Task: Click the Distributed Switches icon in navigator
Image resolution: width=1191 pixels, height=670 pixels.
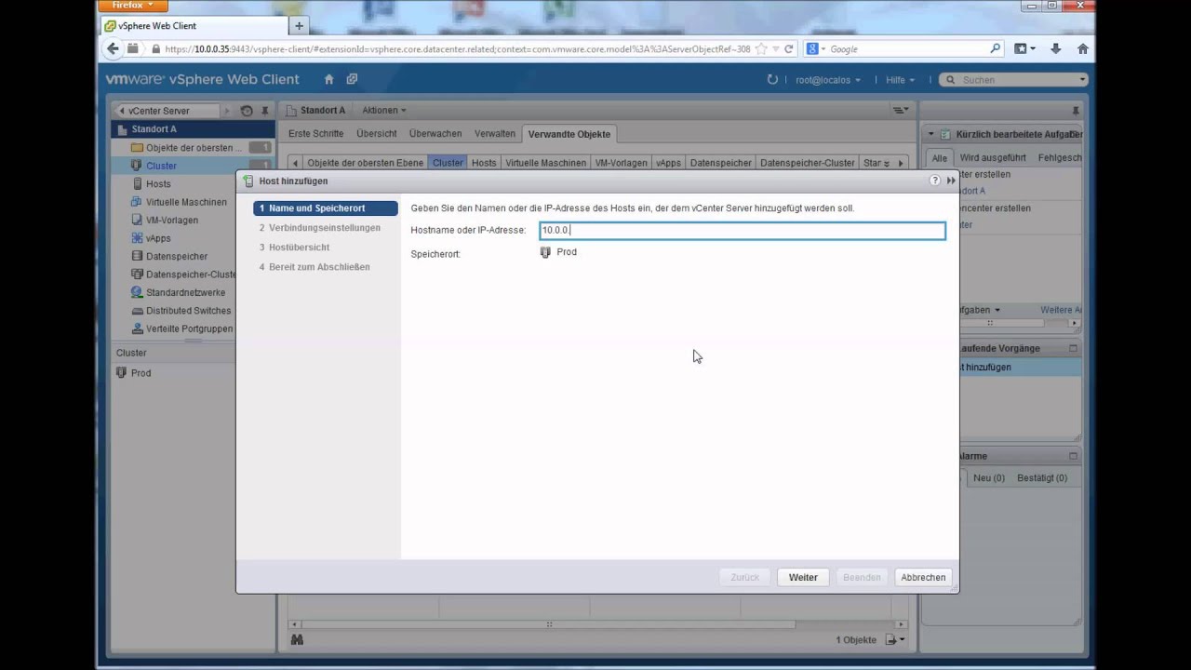Action: [138, 311]
